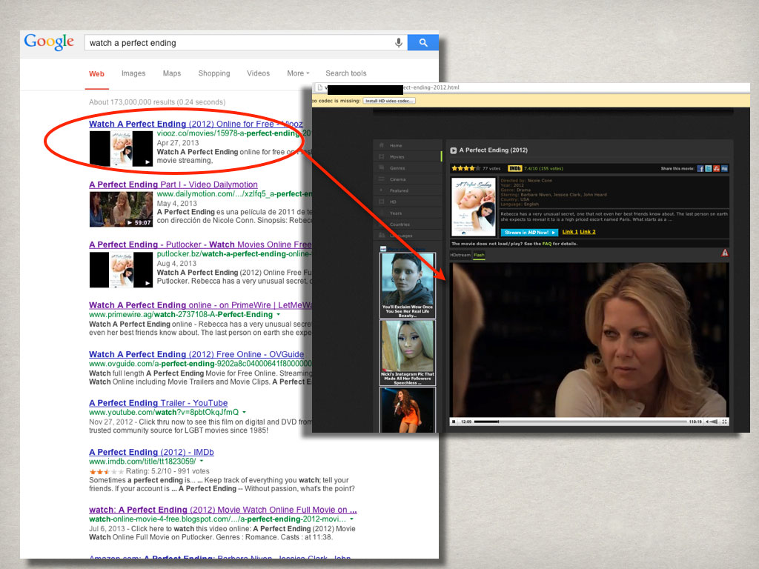759x569 pixels.
Task: Open A Perfect Ending (2012) IMDb result
Action: tap(151, 452)
